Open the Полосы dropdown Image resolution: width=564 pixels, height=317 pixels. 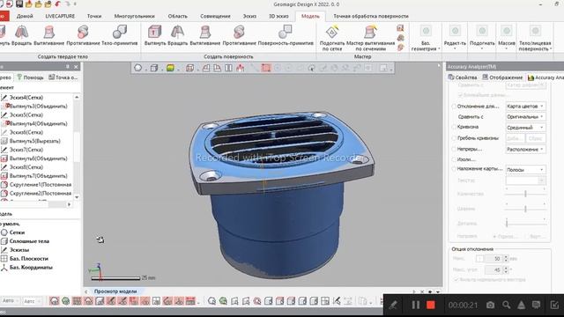pyautogui.click(x=525, y=170)
